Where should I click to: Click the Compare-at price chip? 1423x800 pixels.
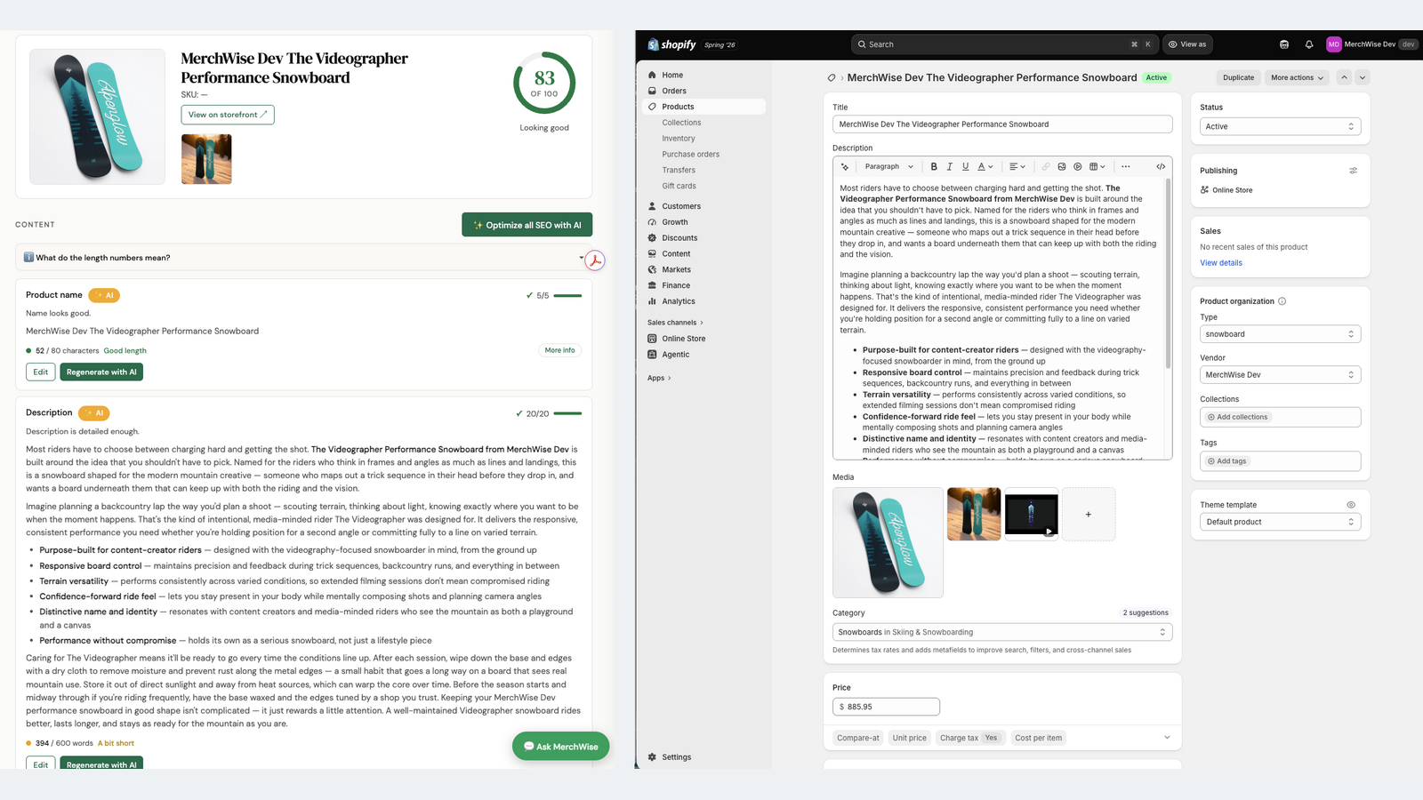click(x=858, y=738)
